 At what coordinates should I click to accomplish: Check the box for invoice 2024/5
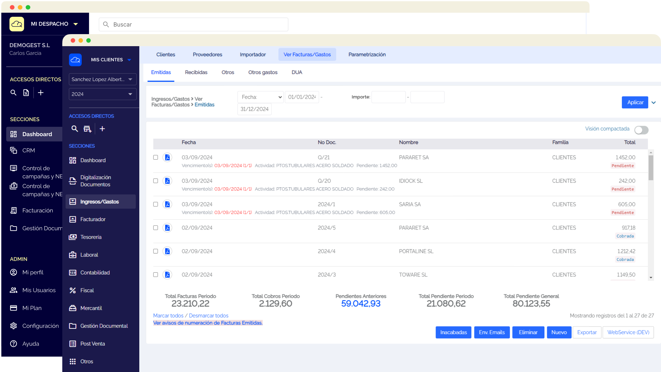point(156,227)
